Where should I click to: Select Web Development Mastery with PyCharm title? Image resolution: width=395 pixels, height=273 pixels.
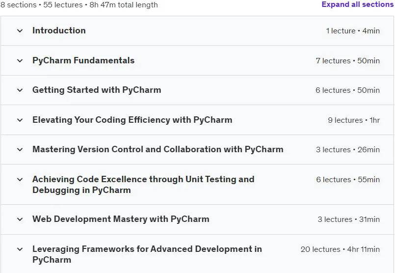click(x=121, y=219)
